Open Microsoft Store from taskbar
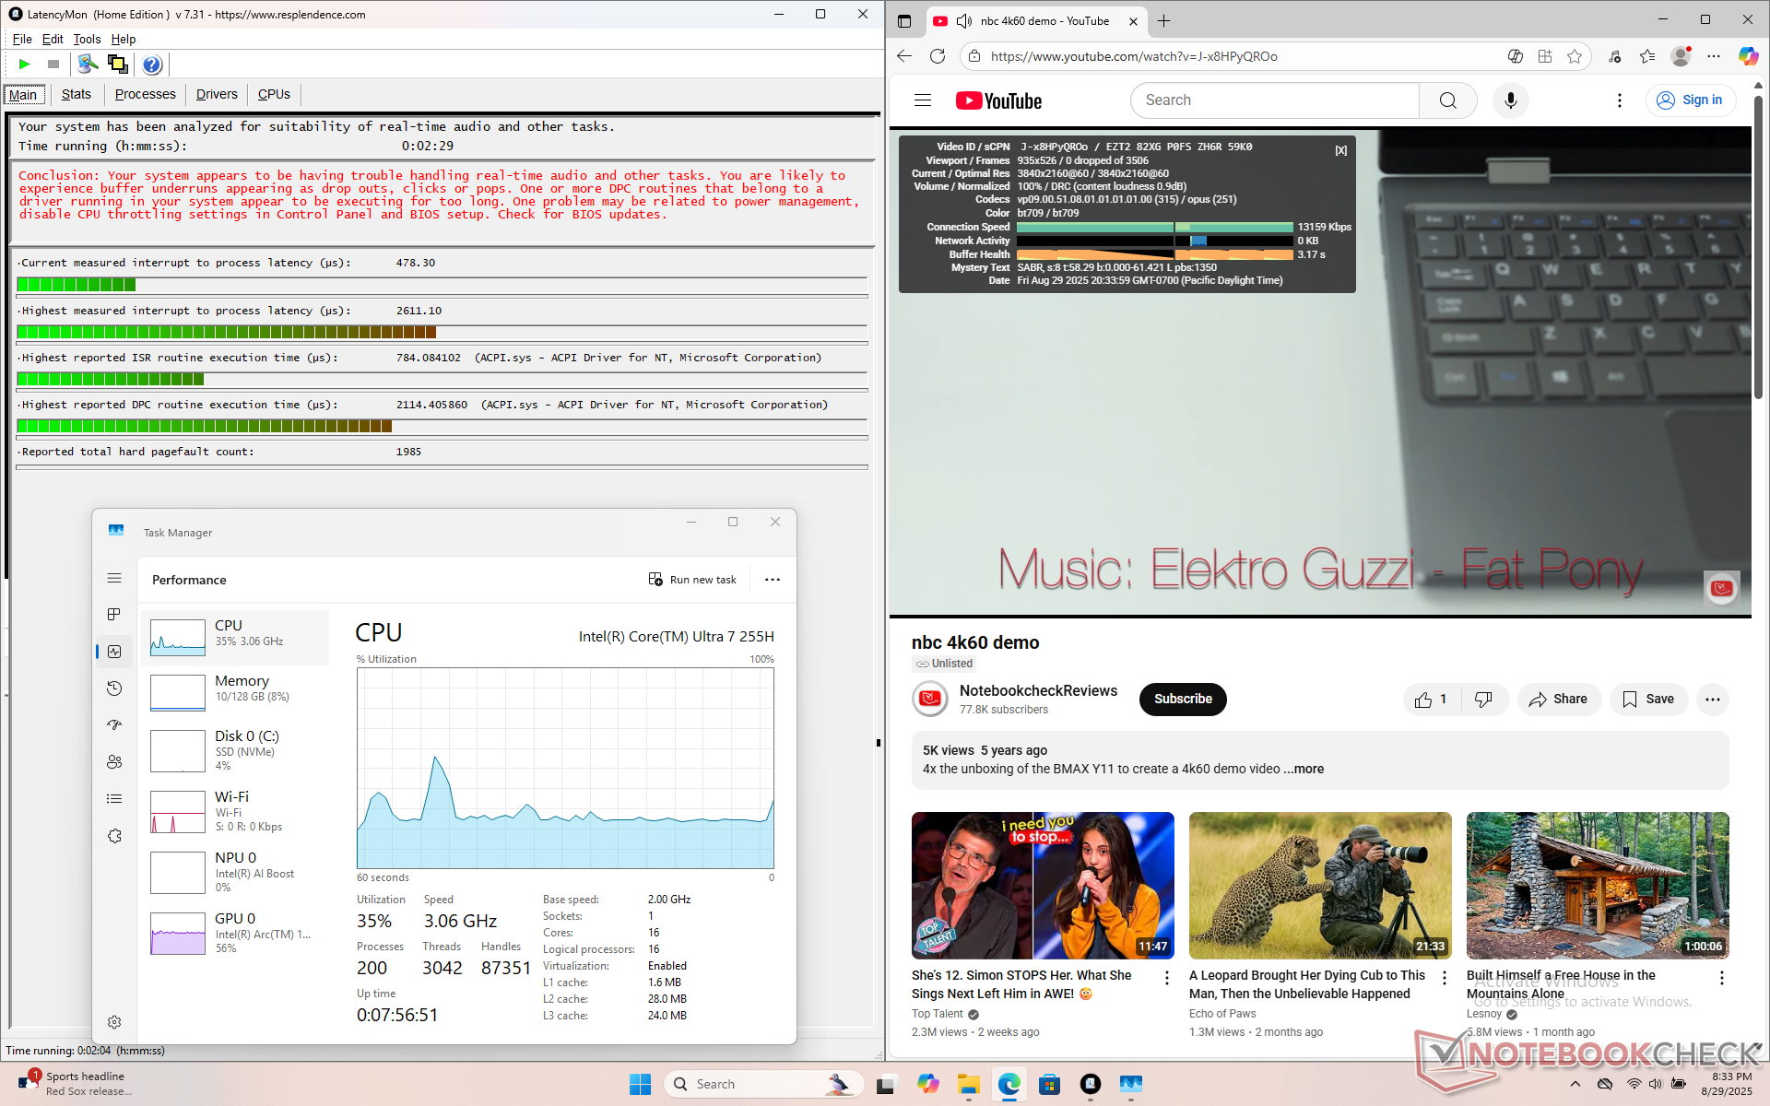Screen dimensions: 1770x1106 pyautogui.click(x=1049, y=1084)
